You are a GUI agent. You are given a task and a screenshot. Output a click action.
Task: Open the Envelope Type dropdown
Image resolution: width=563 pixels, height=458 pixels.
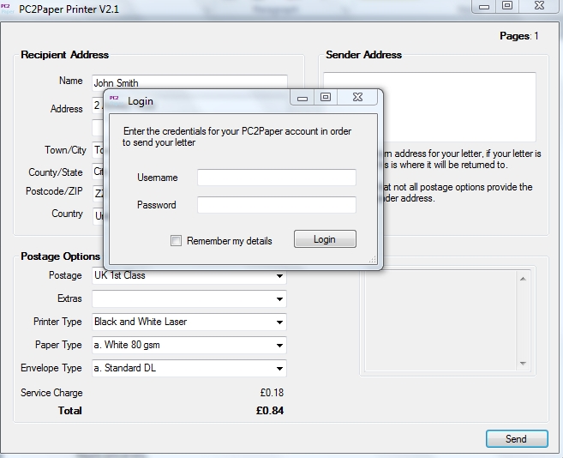[x=189, y=368]
